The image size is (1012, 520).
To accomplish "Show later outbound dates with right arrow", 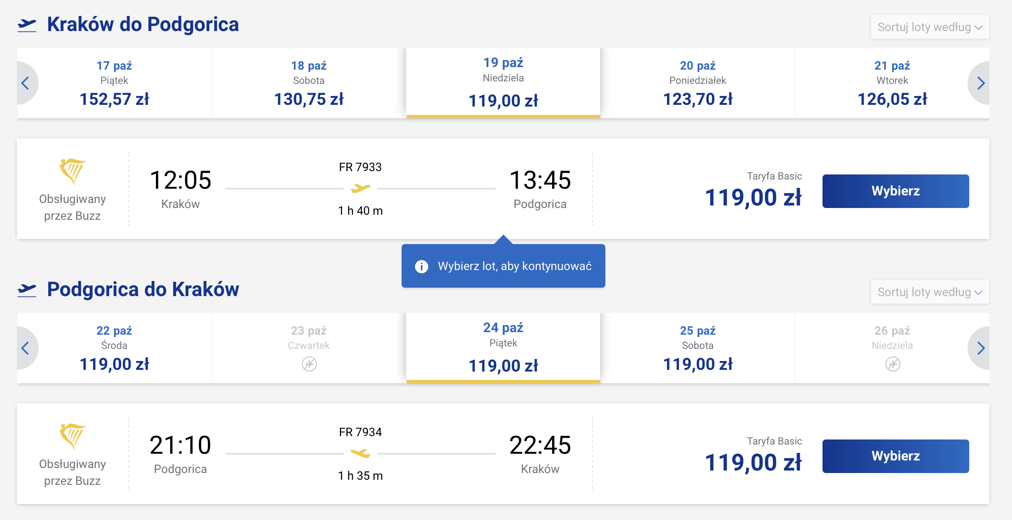I will 980,83.
